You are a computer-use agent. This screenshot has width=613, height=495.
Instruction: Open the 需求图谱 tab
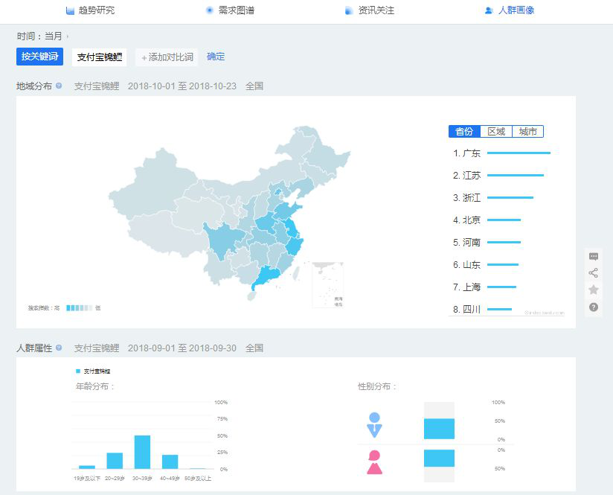tap(230, 10)
